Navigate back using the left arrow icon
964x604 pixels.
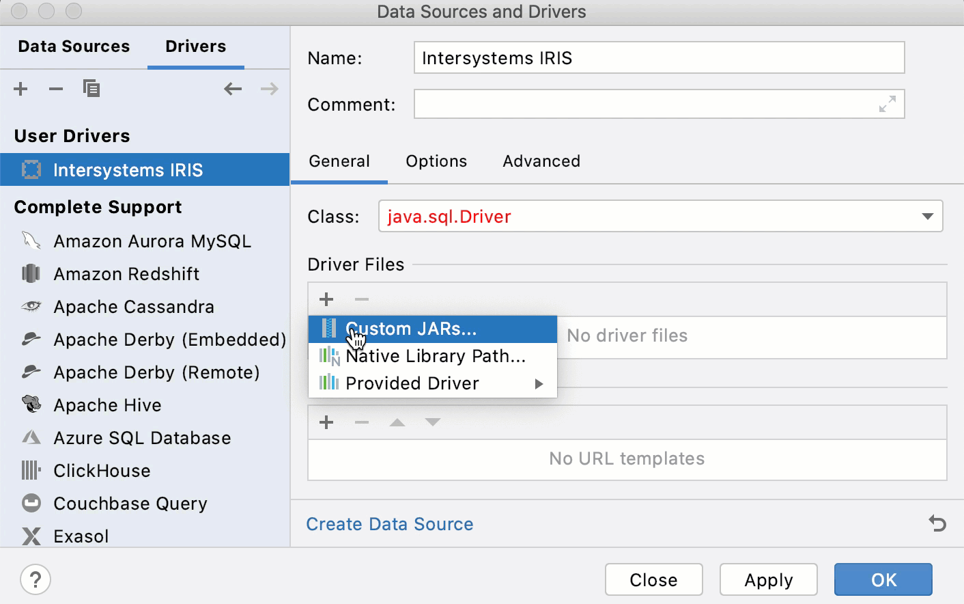click(233, 89)
